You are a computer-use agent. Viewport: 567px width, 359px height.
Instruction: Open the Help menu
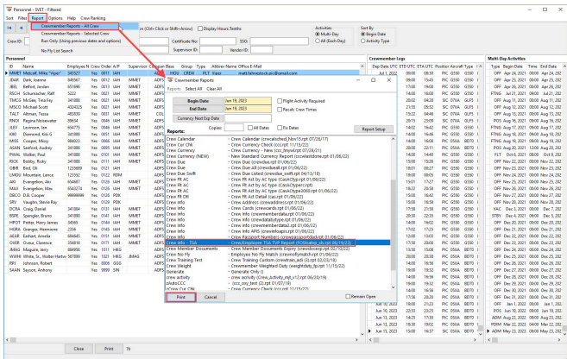pyautogui.click(x=72, y=18)
